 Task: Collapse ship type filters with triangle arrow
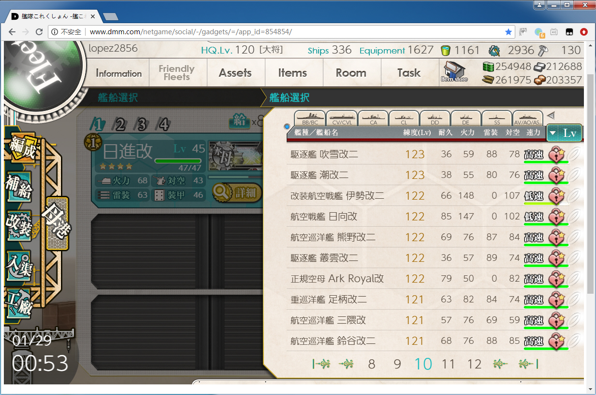coord(550,115)
